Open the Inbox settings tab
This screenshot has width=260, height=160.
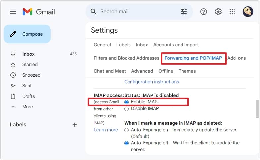point(142,45)
